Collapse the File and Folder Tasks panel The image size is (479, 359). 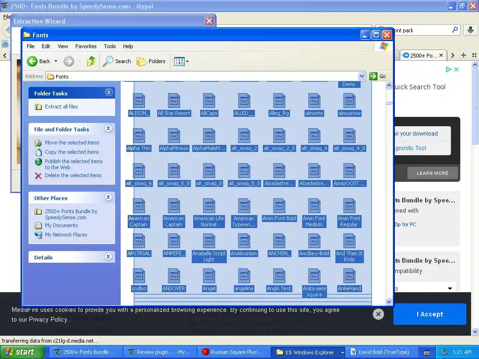point(109,129)
